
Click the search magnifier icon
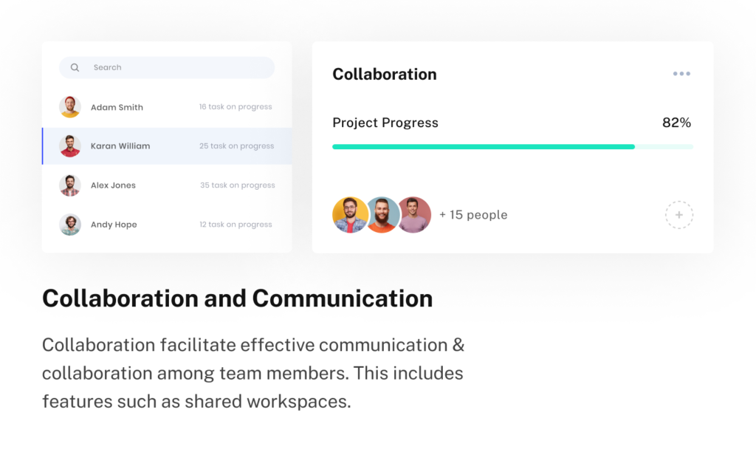point(75,67)
